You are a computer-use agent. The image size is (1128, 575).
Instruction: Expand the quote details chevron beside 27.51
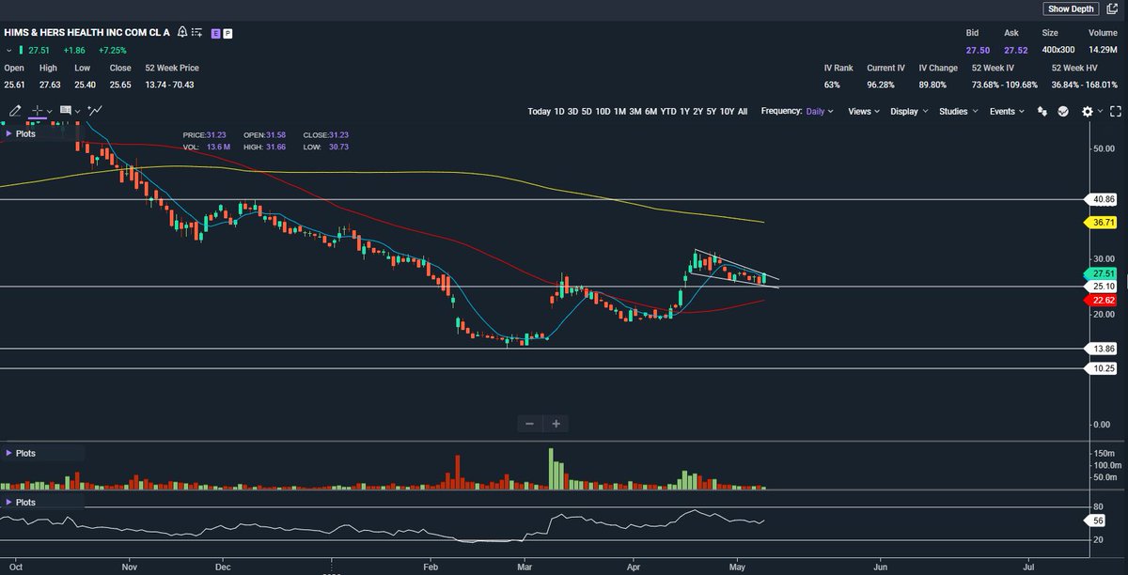8,51
